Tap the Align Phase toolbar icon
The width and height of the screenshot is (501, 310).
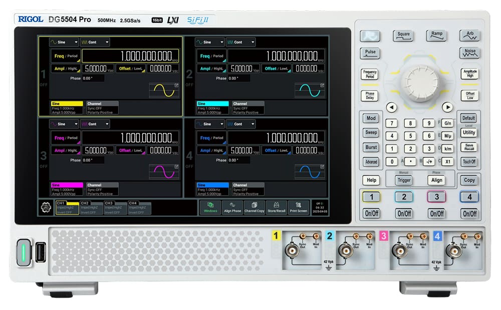[x=232, y=206]
